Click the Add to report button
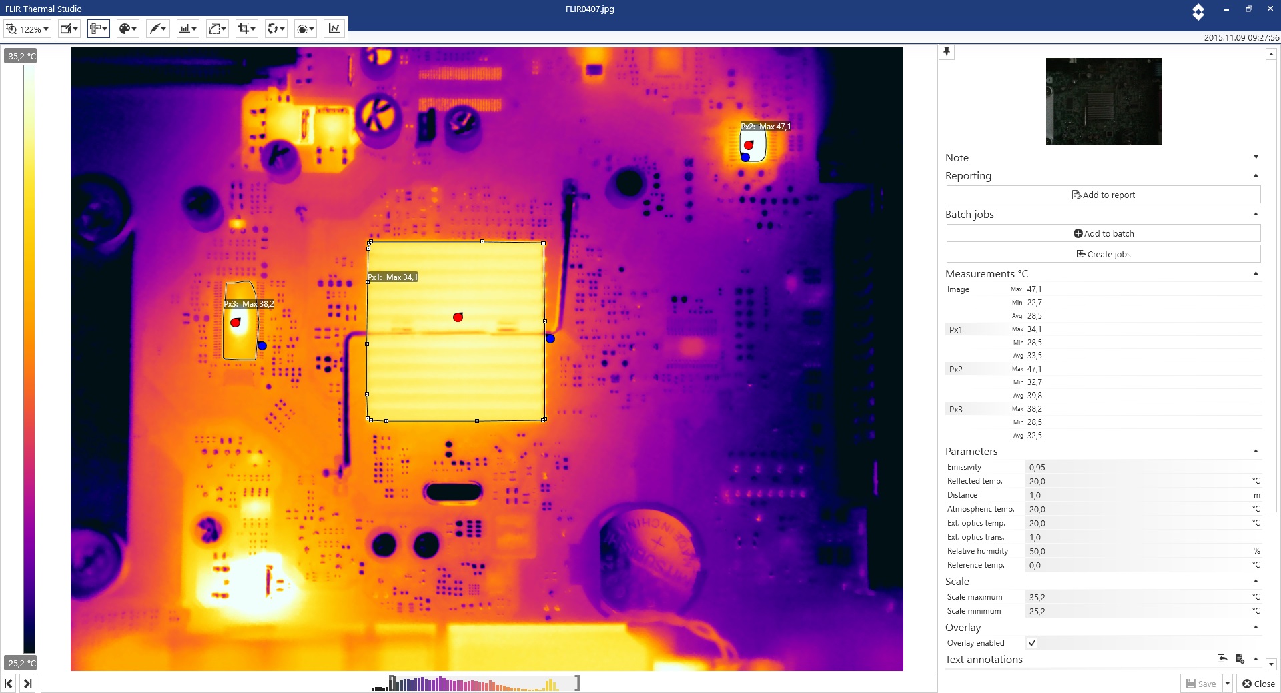The image size is (1281, 693). coord(1103,195)
